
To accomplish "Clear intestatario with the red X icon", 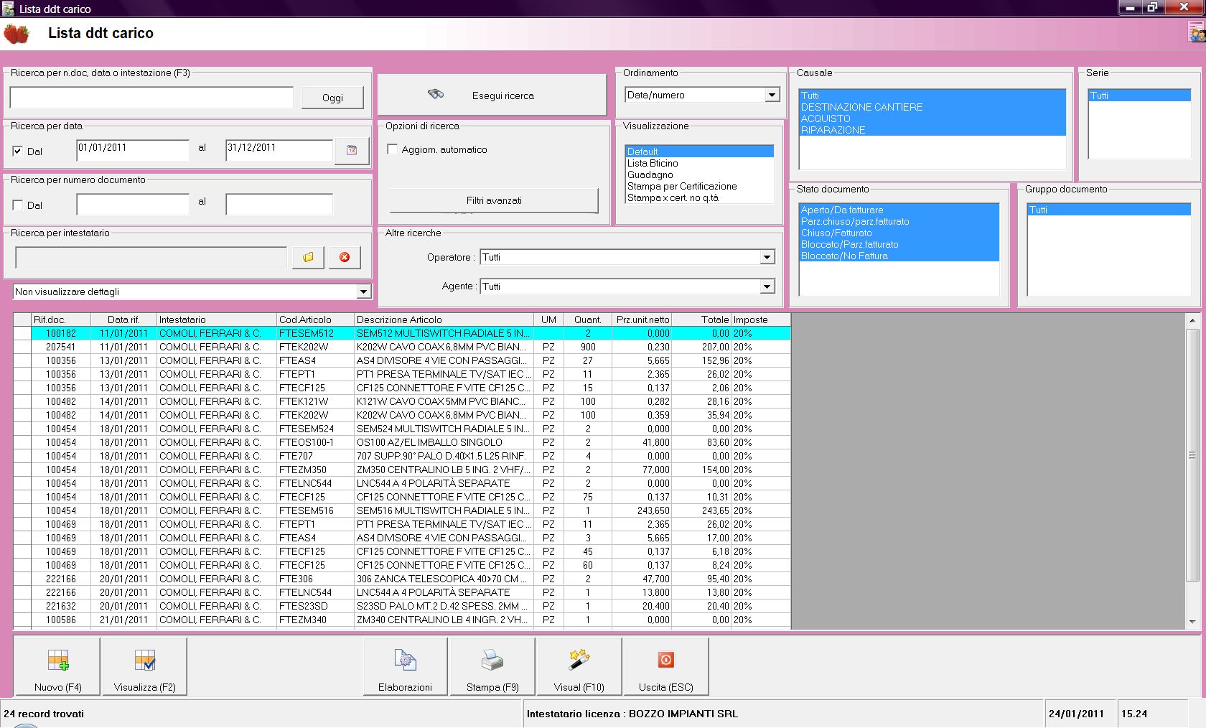I will tap(345, 257).
